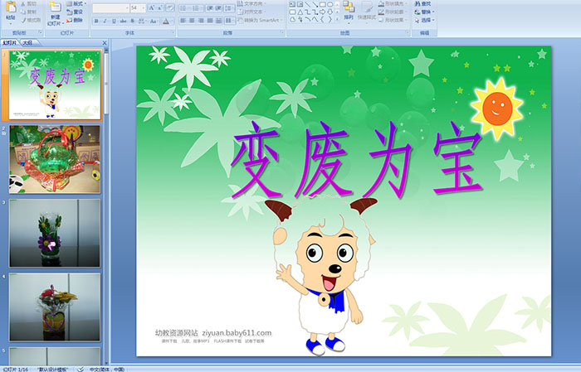Screen dimensions: 581x372
Task: Toggle text Shadow (S) formatting
Action: click(x=132, y=21)
